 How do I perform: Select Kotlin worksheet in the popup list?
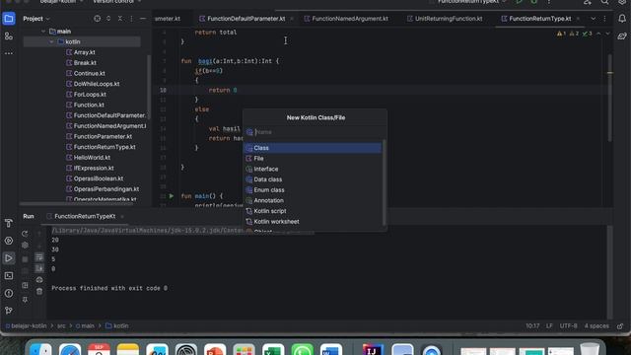click(313, 221)
